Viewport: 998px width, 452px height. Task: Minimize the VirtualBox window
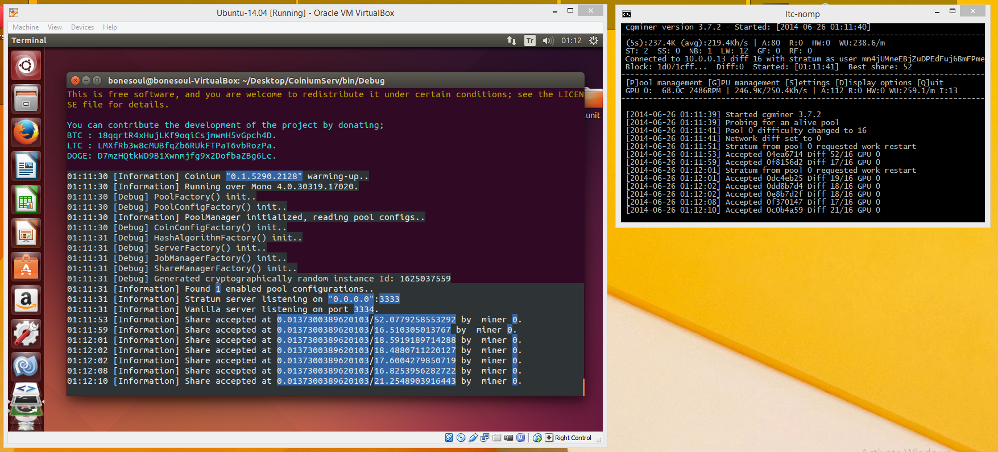555,11
